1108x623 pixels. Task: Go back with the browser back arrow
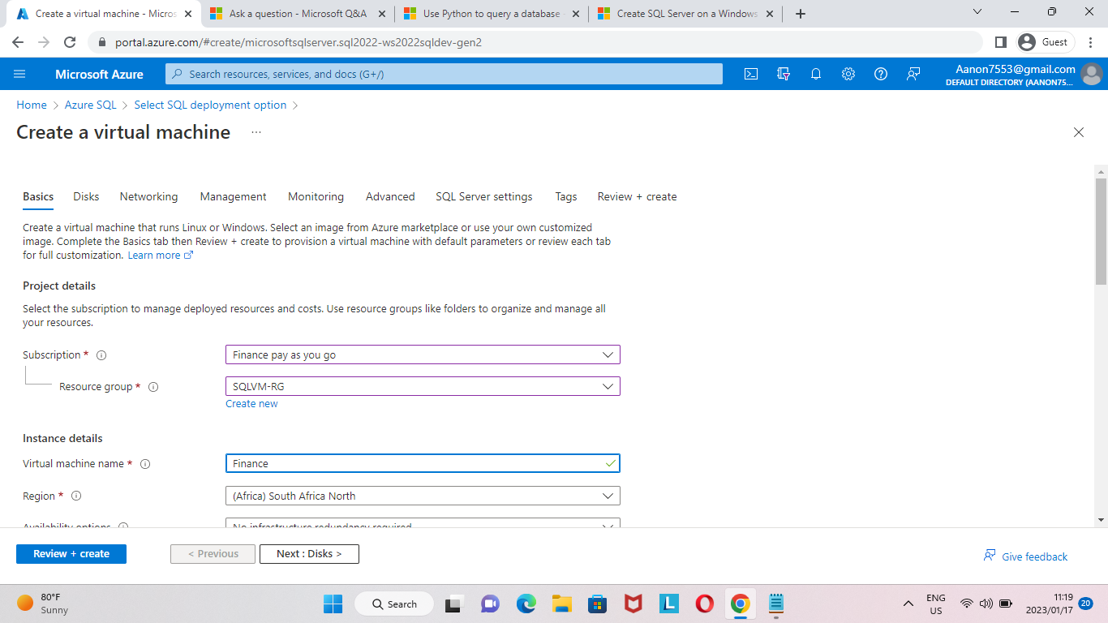[x=18, y=42]
